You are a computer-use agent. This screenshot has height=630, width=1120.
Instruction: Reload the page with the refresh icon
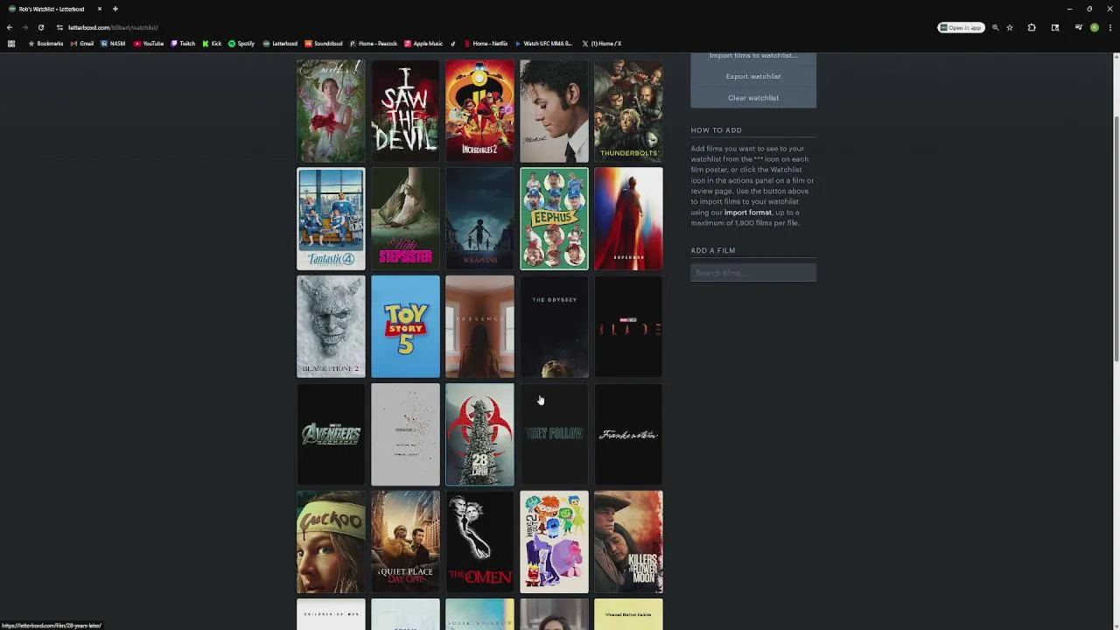[40, 27]
